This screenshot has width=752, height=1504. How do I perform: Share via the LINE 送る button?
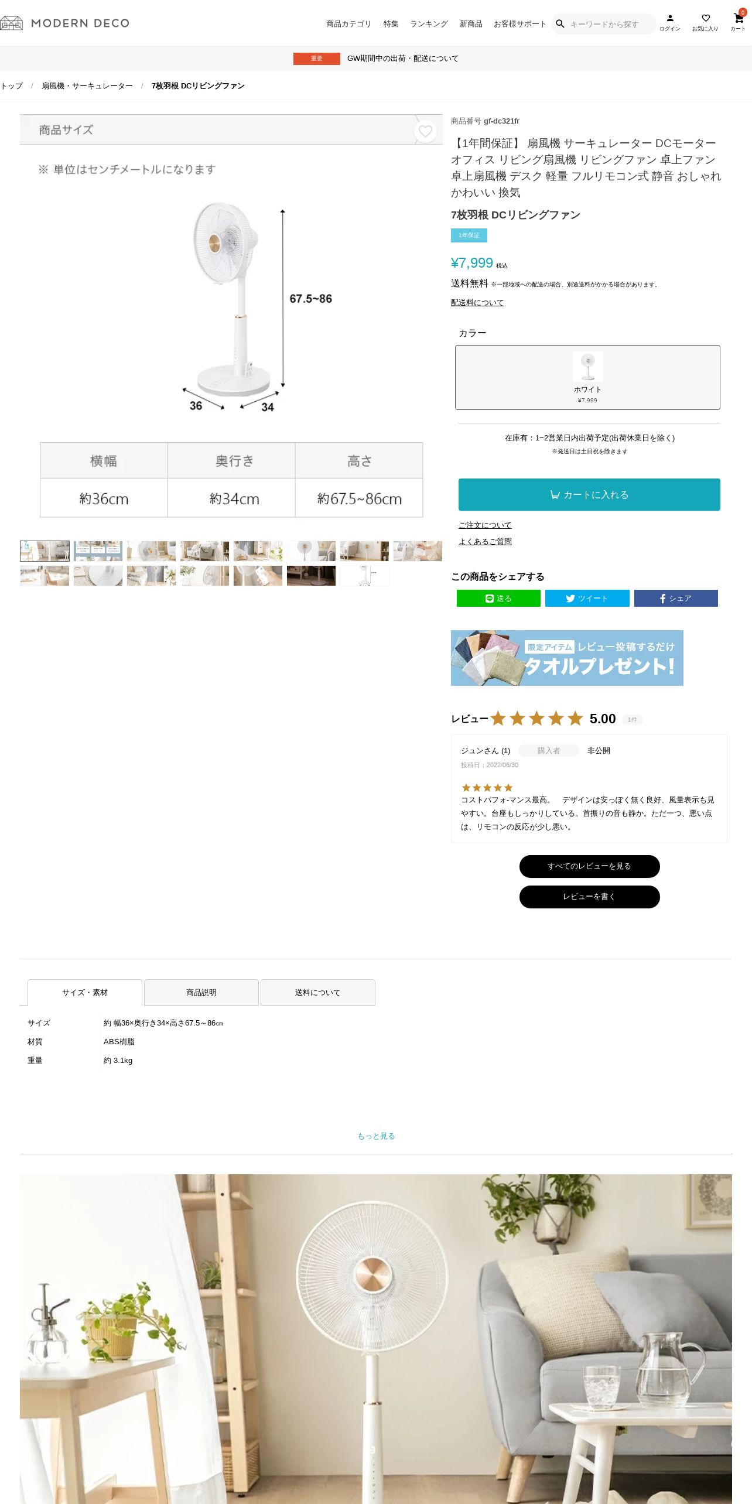498,598
